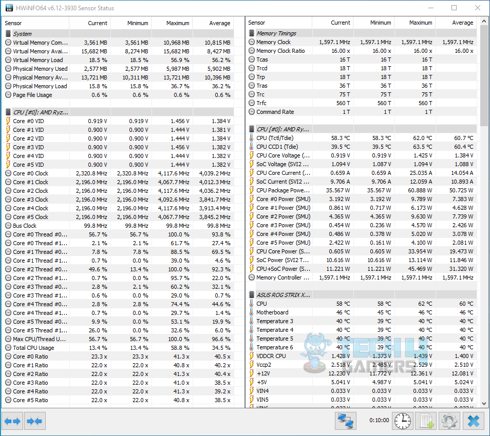Select the Core #1 Ratio row
490x436 pixels.
coord(118,365)
